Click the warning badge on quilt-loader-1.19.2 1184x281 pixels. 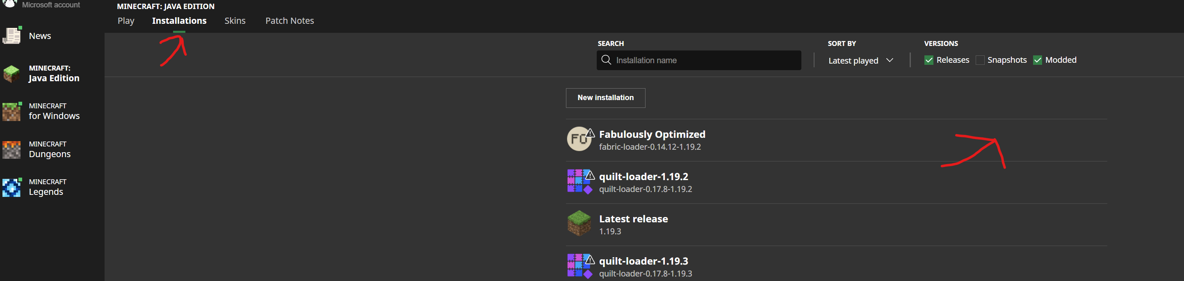point(590,176)
